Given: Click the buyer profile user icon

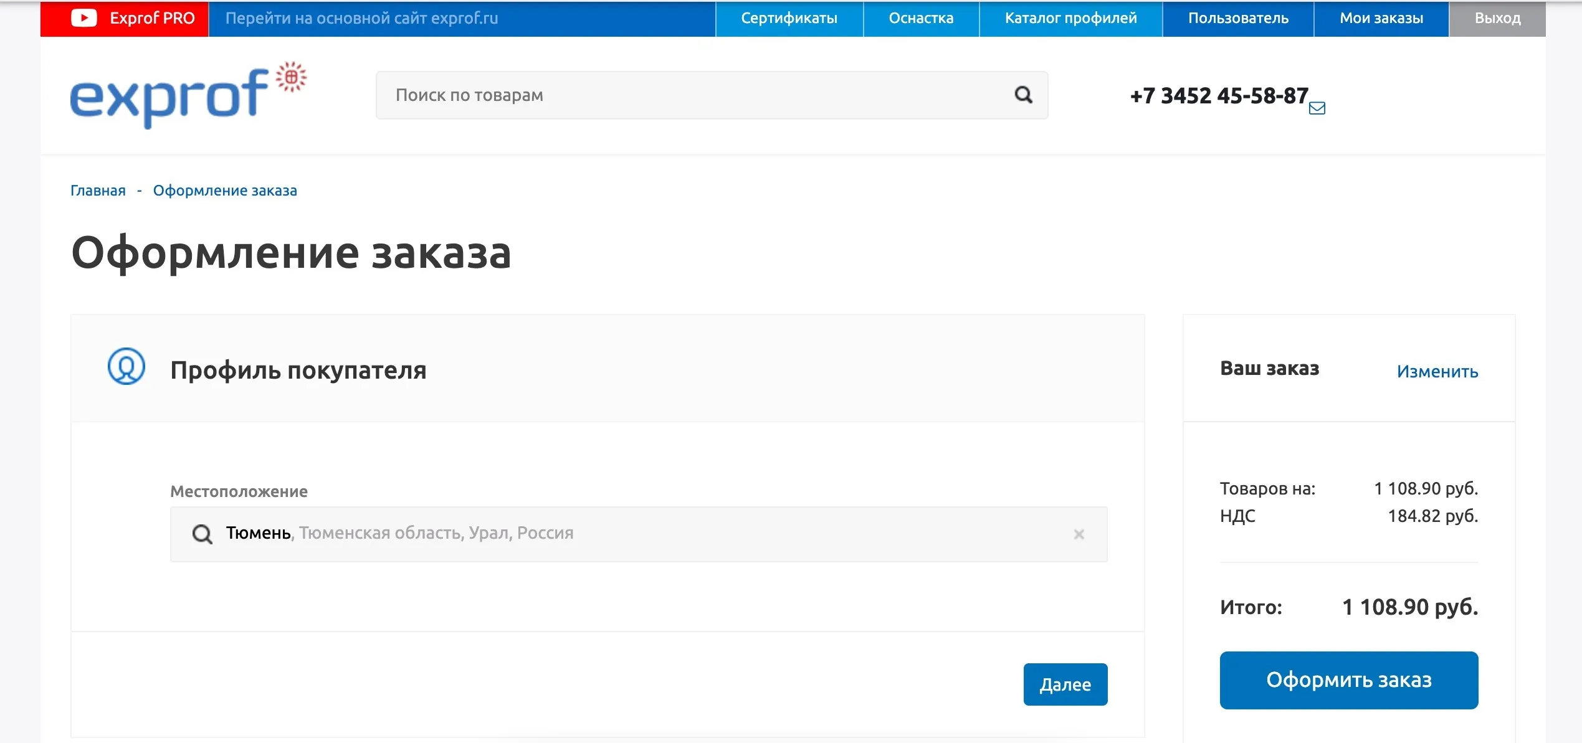Looking at the screenshot, I should [x=126, y=367].
